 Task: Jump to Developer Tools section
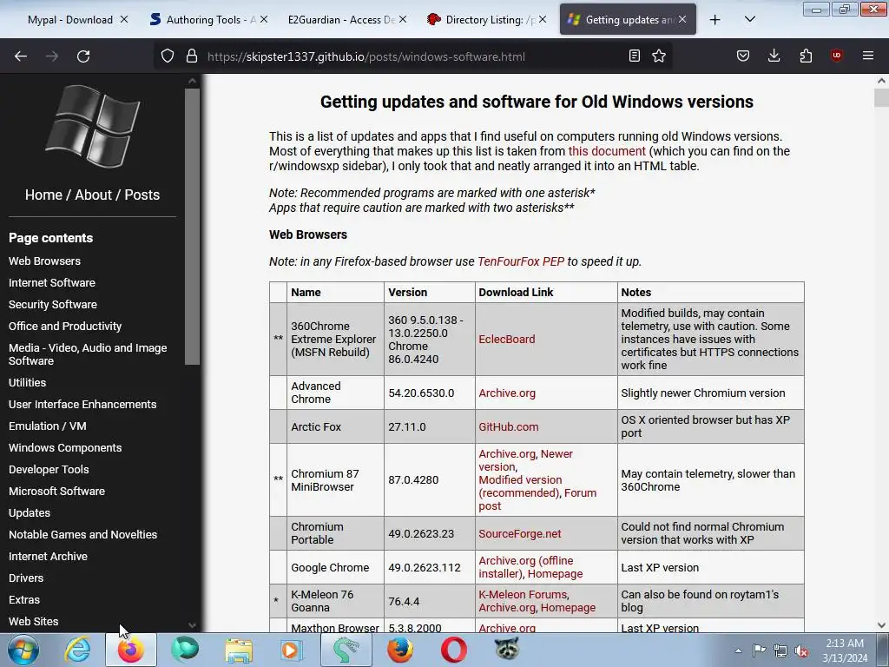point(49,470)
